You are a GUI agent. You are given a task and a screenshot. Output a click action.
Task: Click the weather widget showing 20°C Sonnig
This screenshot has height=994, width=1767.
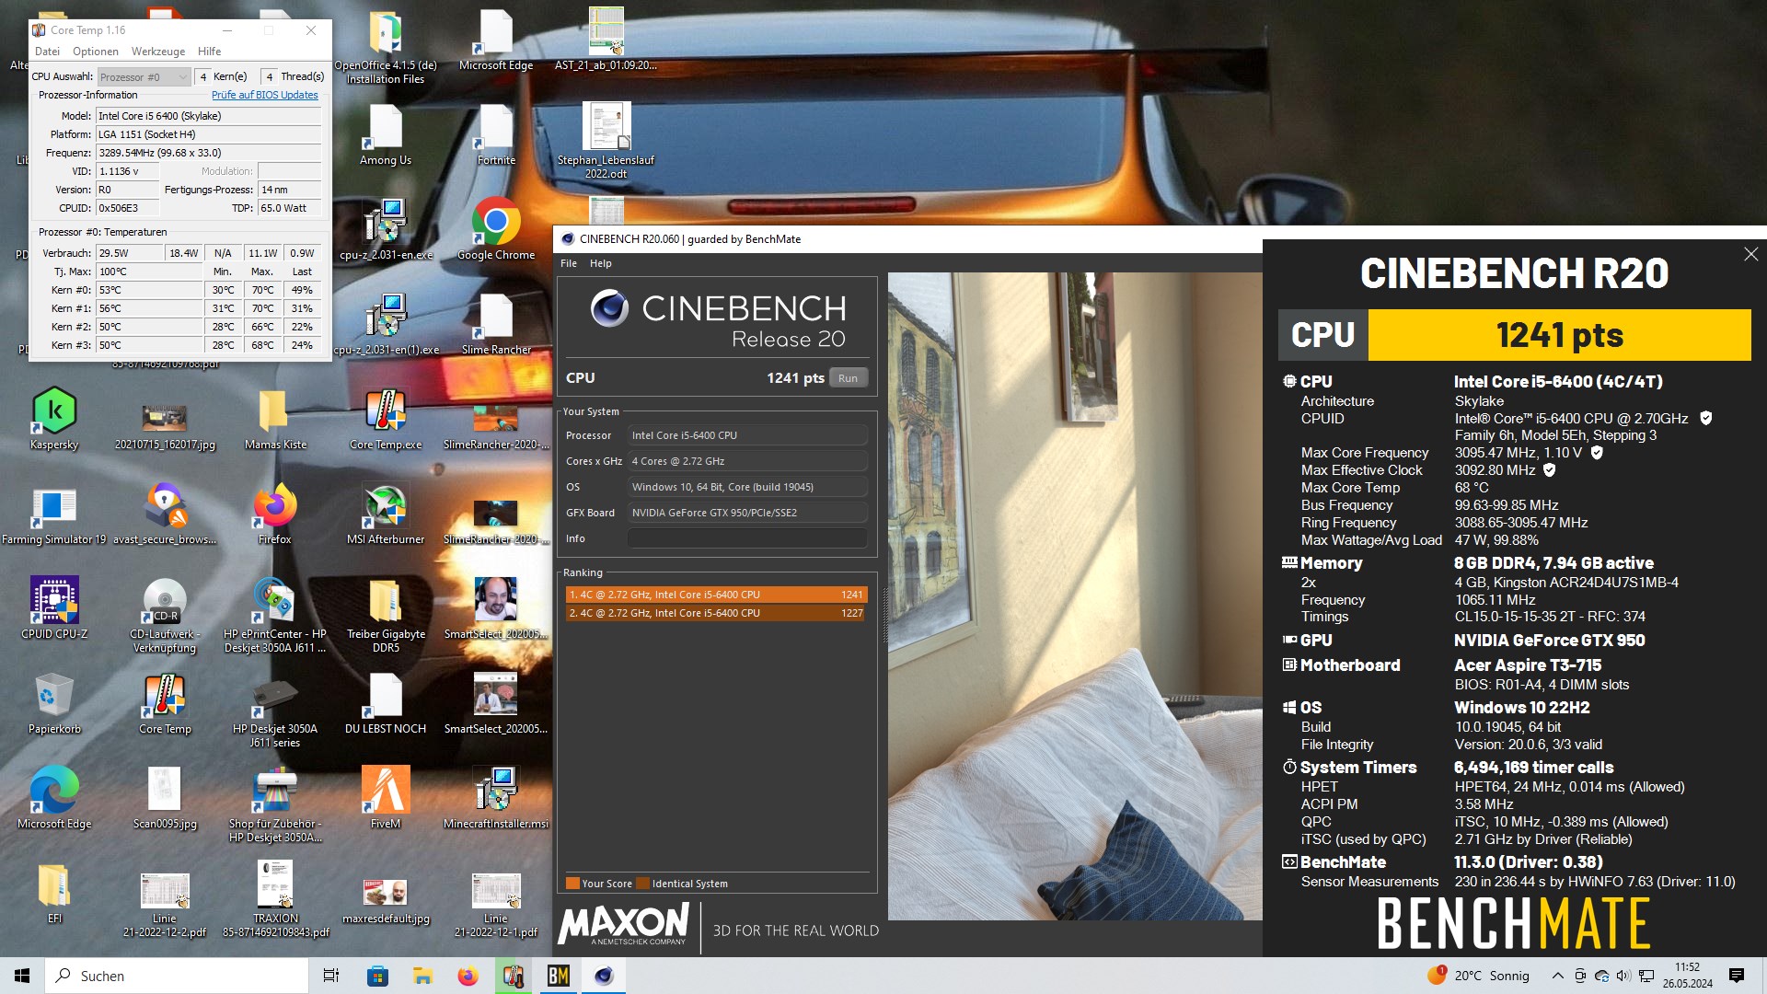point(1478,976)
